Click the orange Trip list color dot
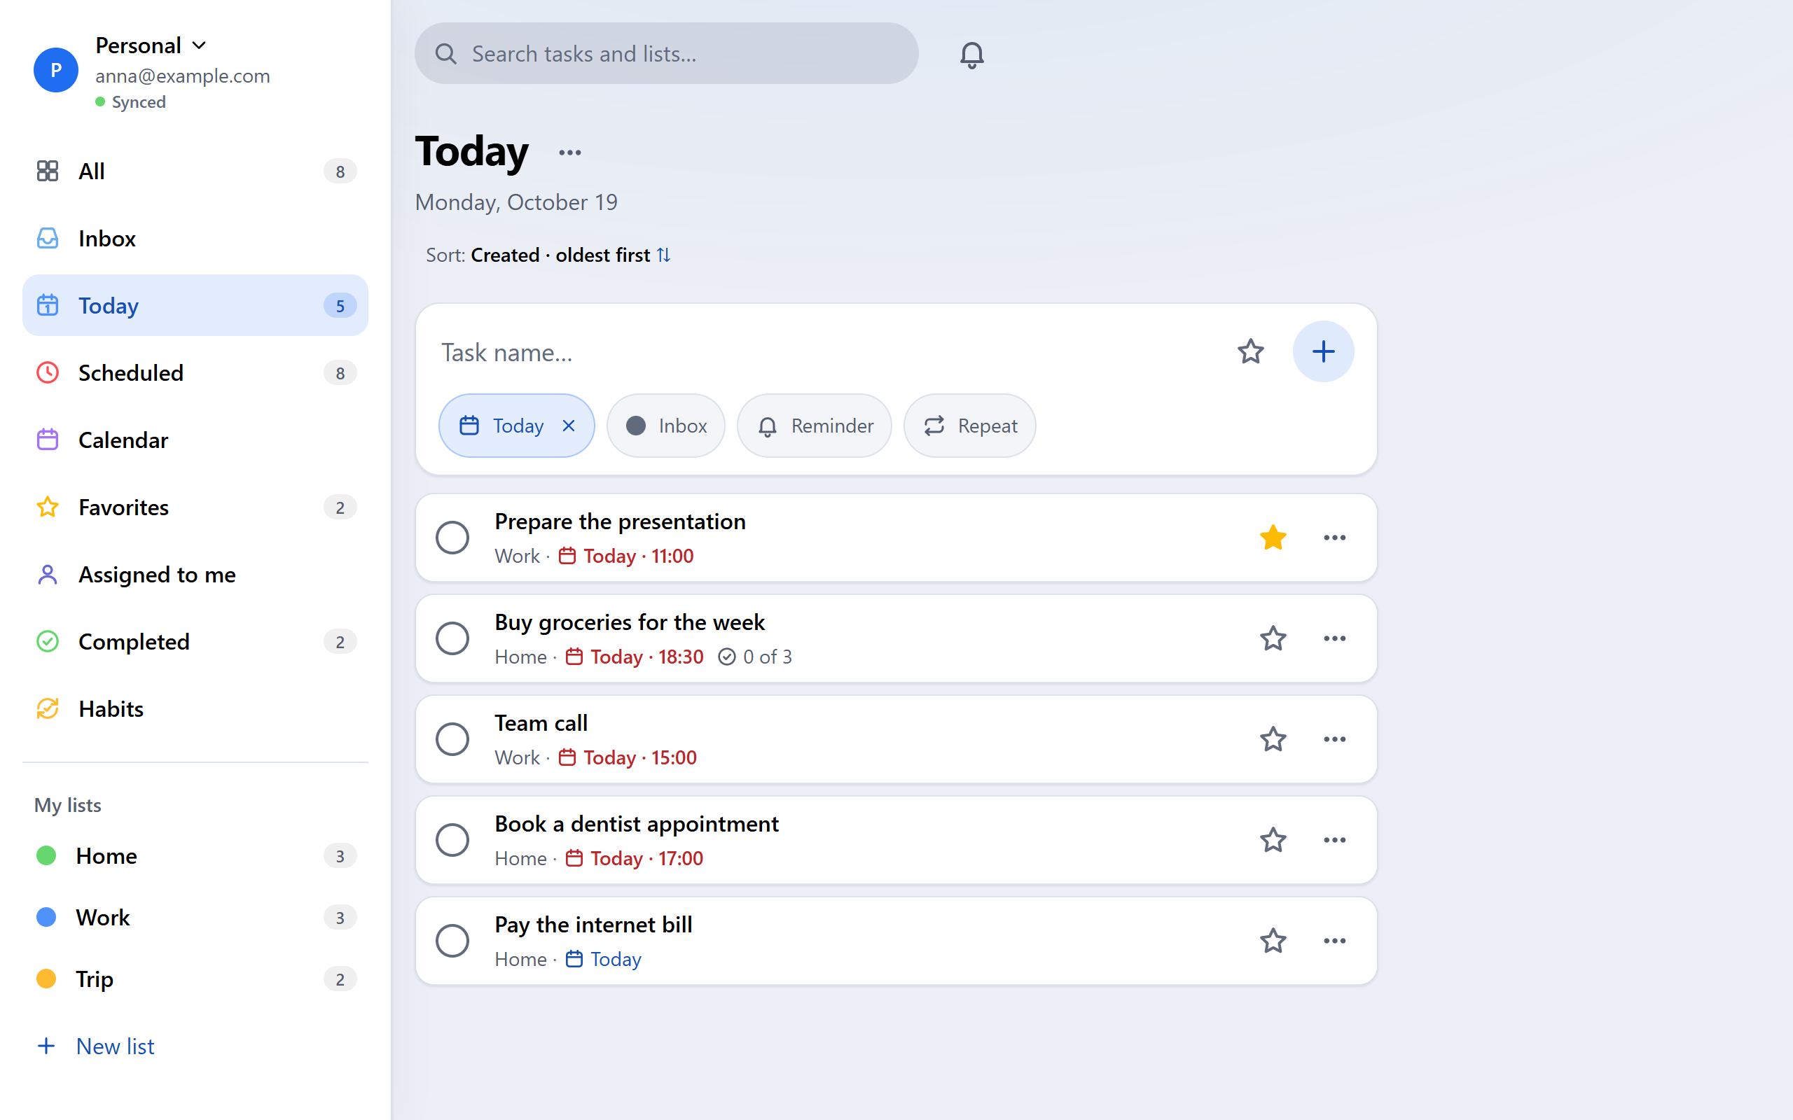The image size is (1793, 1120). coord(46,979)
